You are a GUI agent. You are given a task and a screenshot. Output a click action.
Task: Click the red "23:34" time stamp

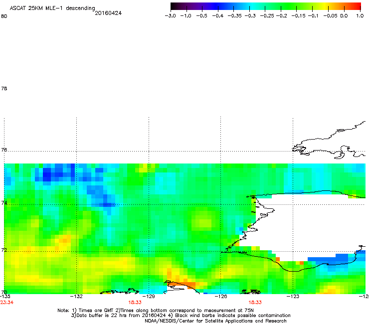point(7,303)
